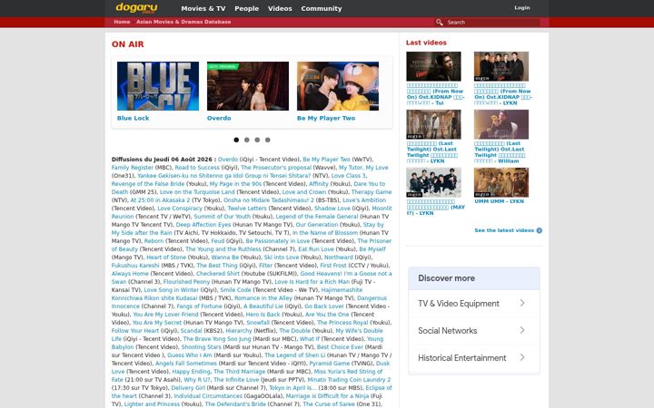Play the From Now On Ost.KIDNAP - Tul video thumbnail

pos(434,66)
